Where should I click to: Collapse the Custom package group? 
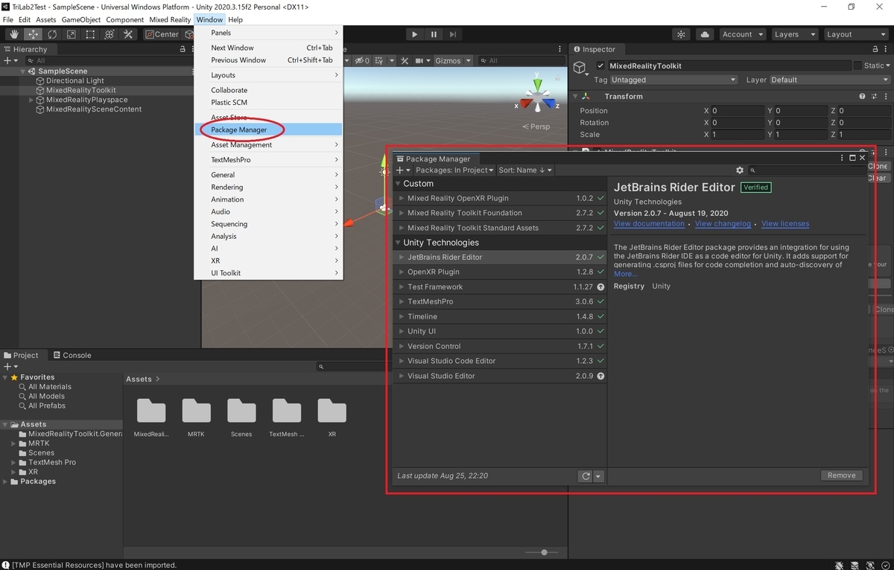pyautogui.click(x=398, y=184)
